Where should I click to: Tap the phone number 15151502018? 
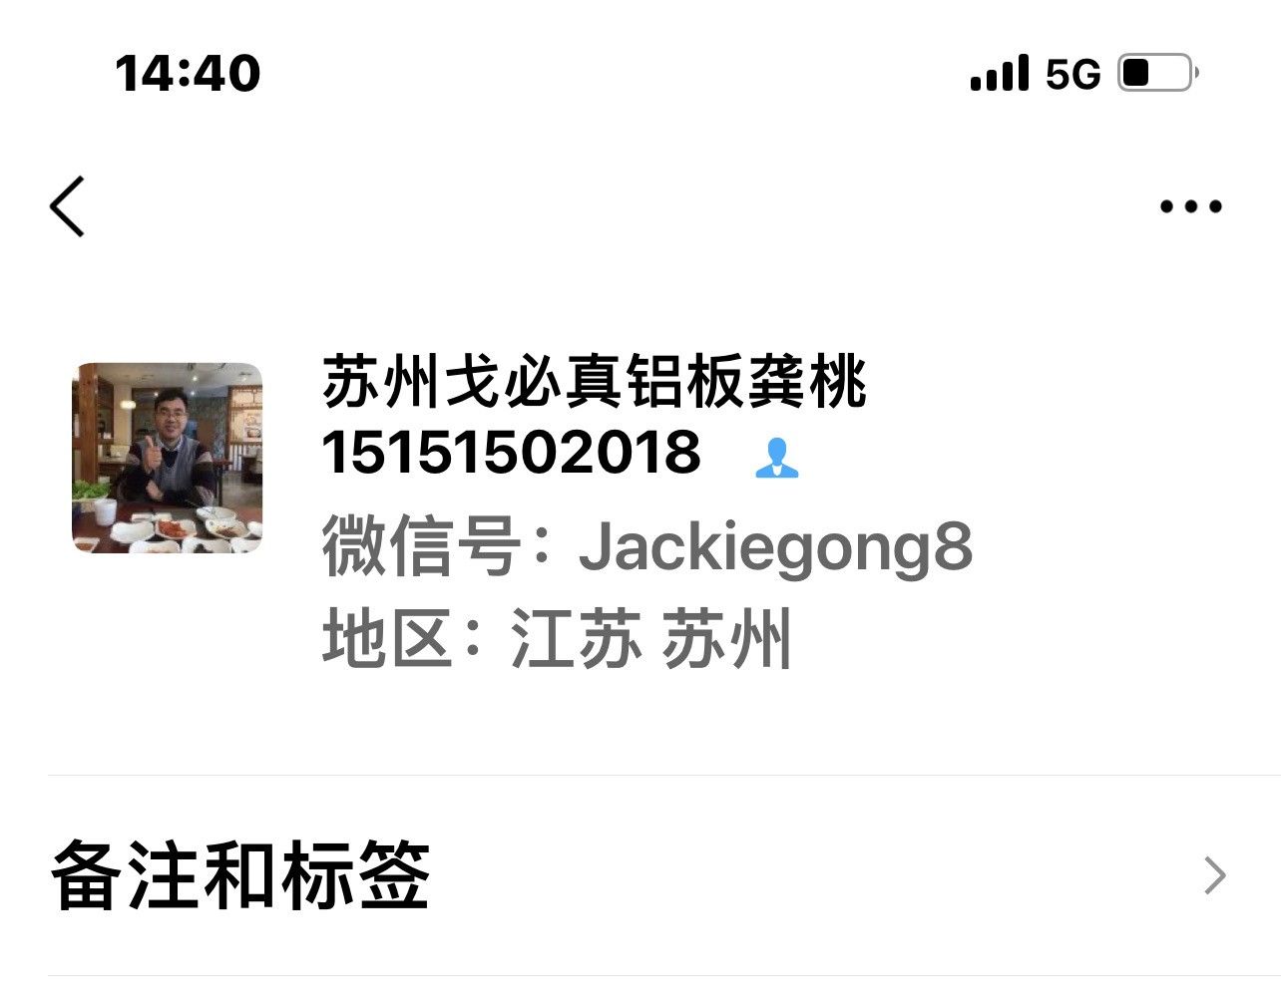click(512, 453)
